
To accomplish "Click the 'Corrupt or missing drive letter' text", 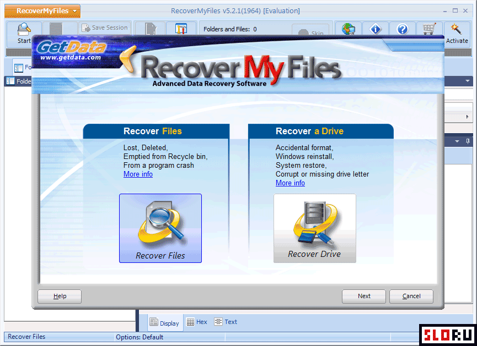I will [322, 174].
